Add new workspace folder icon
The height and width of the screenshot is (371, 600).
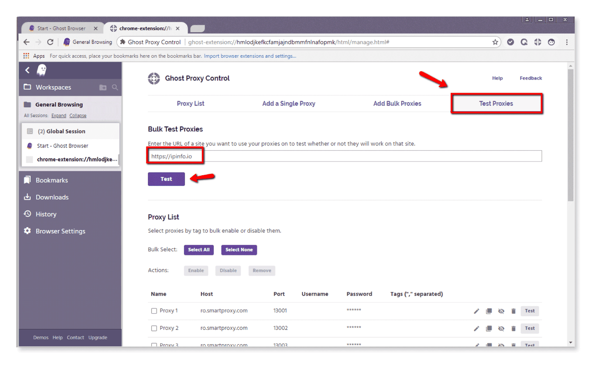point(103,87)
